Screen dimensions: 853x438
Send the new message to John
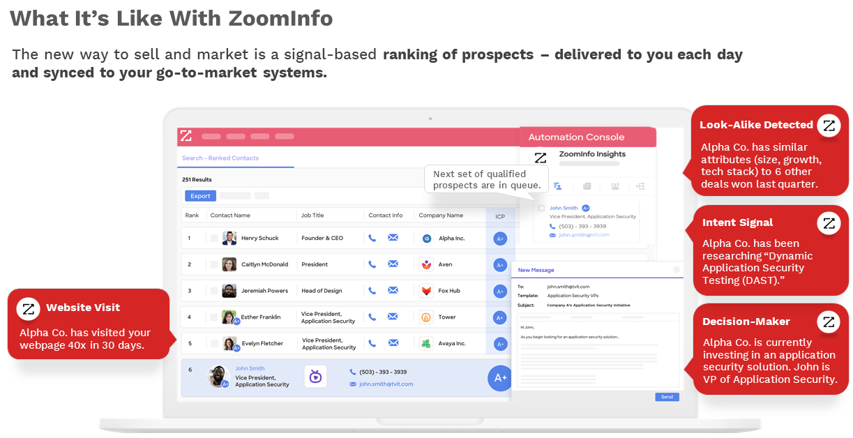[667, 397]
